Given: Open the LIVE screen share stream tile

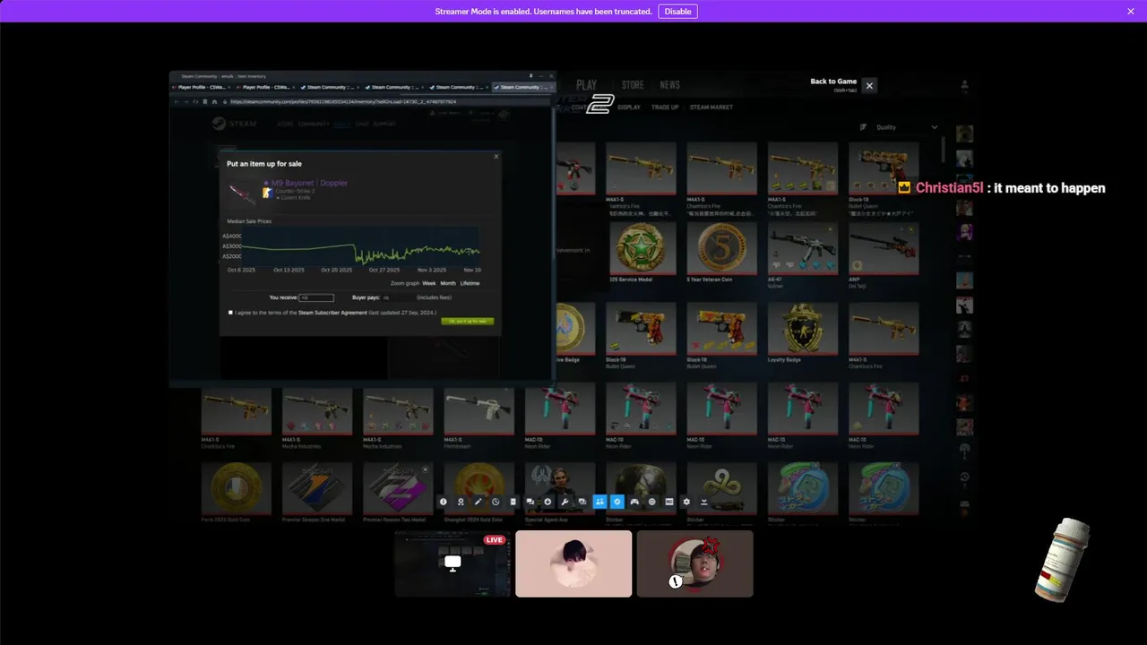Looking at the screenshot, I should (x=453, y=563).
